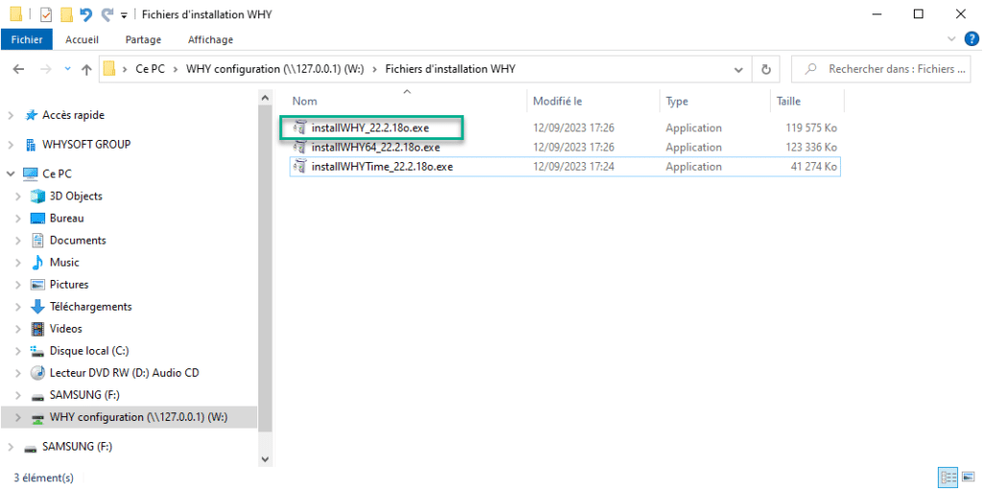Collapse the Ce PC tree node
Screen dimensions: 983x489
point(11,174)
